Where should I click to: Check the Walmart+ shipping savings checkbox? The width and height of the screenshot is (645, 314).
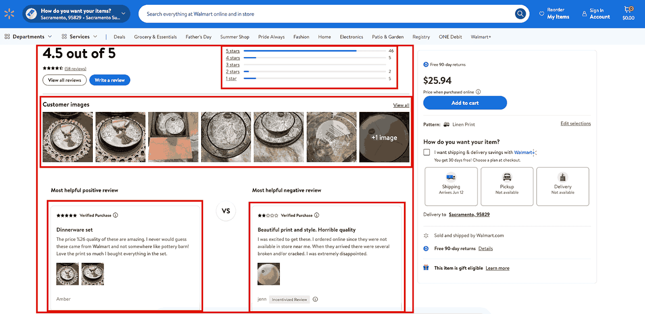[427, 152]
